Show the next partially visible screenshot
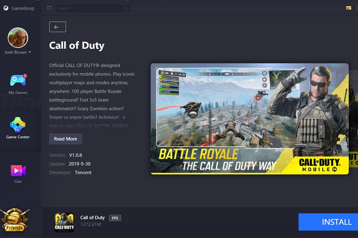Image resolution: width=358 pixels, height=238 pixels. click(353, 119)
